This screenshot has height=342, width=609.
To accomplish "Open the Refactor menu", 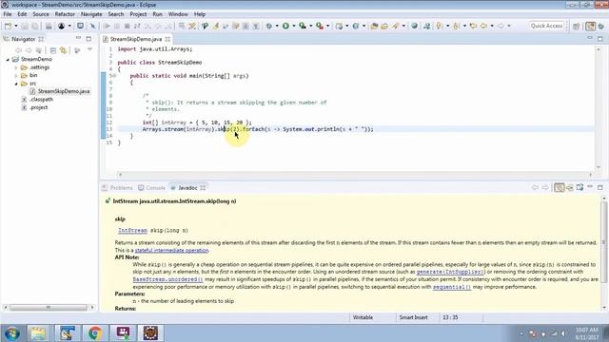I will tap(65, 14).
